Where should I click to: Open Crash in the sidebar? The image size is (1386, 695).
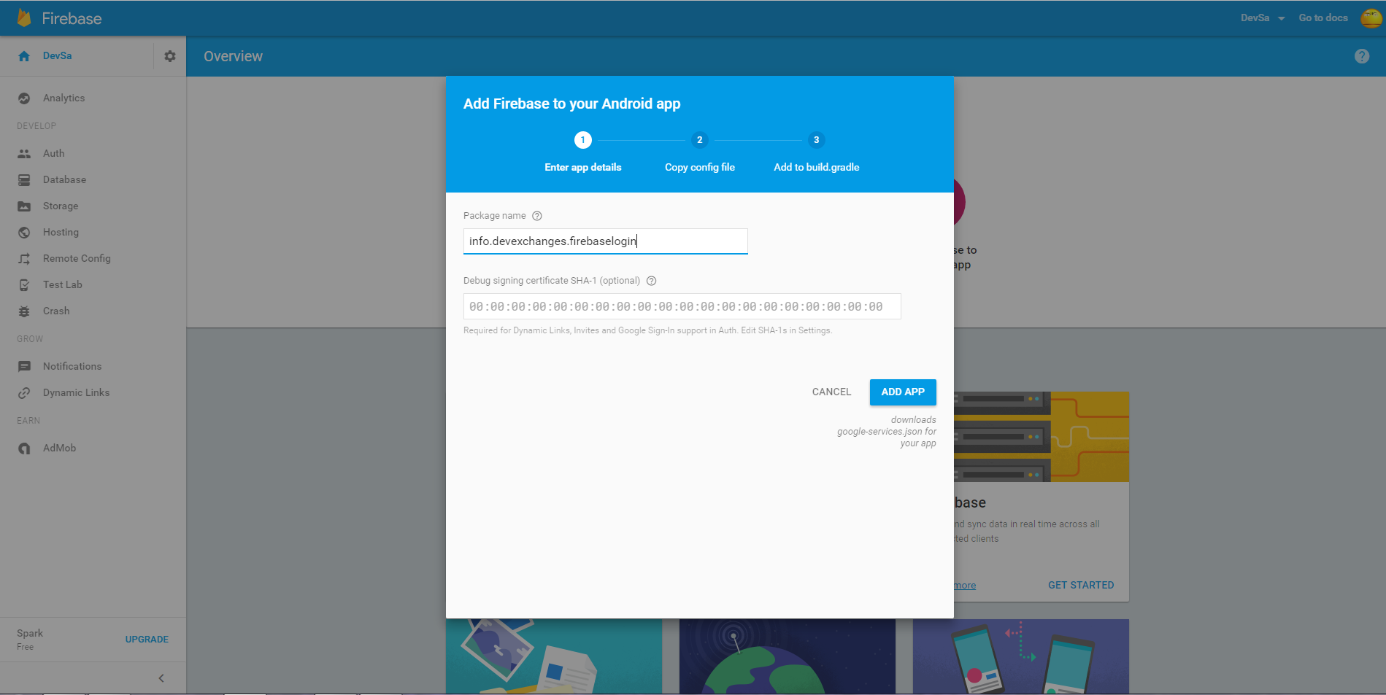coord(56,311)
